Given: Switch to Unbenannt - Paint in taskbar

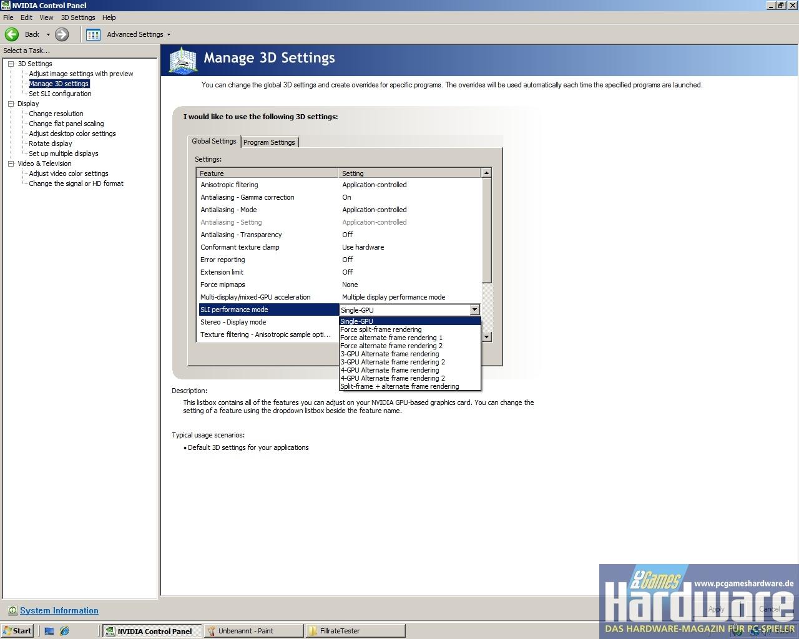Looking at the screenshot, I should [x=253, y=631].
